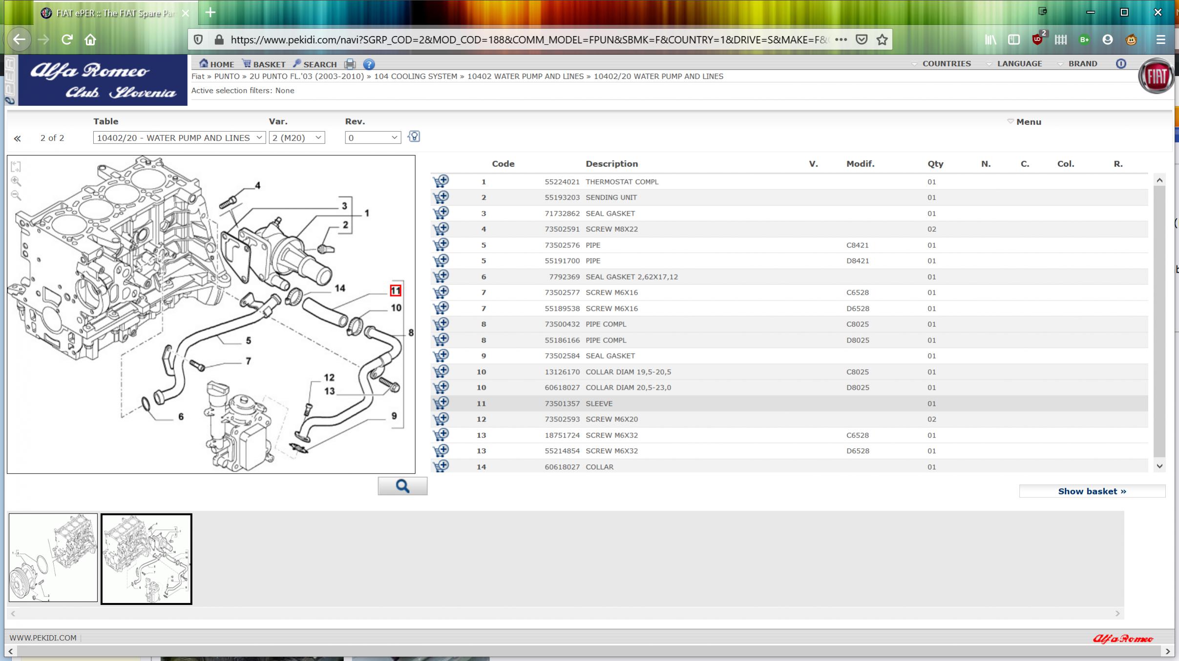Add PIPE 73502576 to basket
This screenshot has width=1179, height=661.
point(441,245)
